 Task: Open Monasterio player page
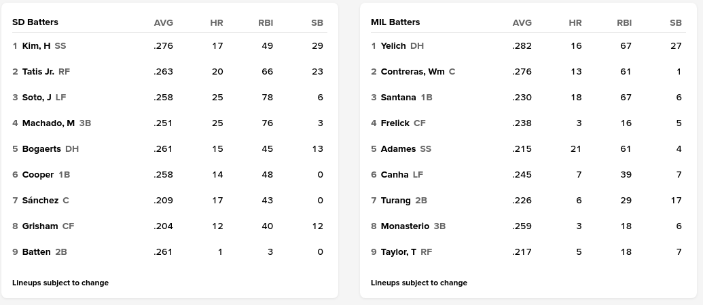click(x=405, y=226)
